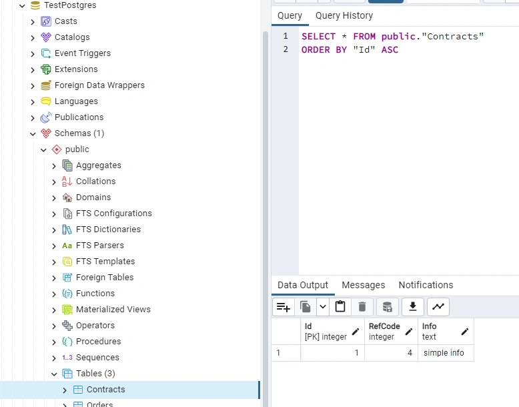The image size is (519, 407).
Task: Click the Materialized Views icon
Action: coord(67,310)
